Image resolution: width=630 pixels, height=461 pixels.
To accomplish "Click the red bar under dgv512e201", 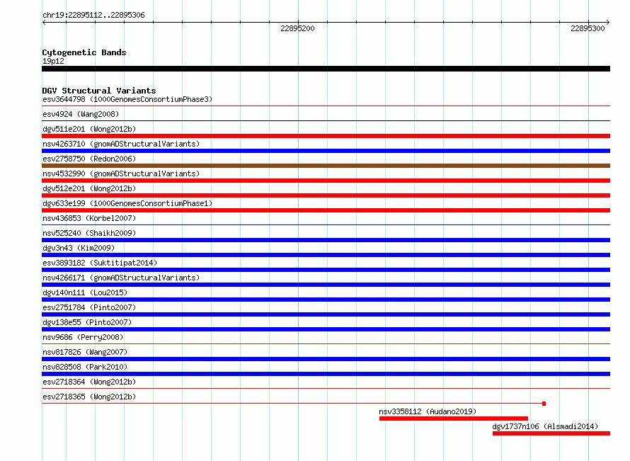I will coord(326,195).
